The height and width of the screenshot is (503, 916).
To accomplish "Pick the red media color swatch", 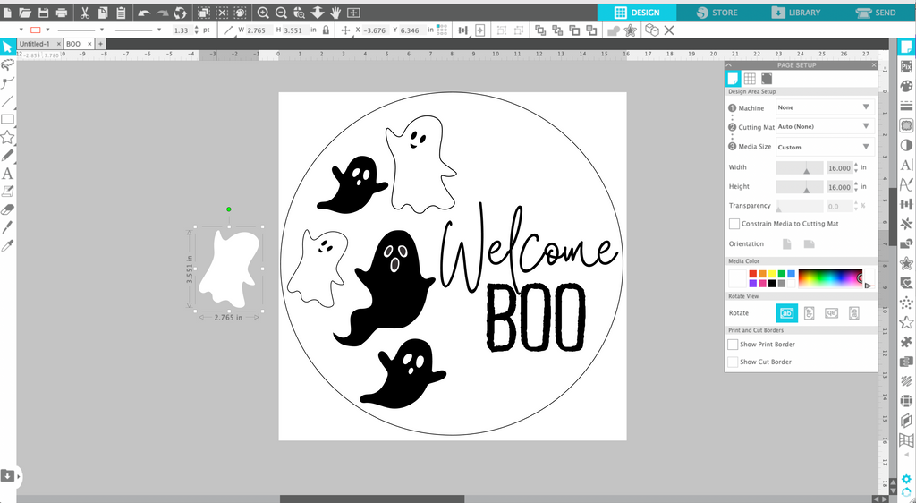I will [x=753, y=274].
